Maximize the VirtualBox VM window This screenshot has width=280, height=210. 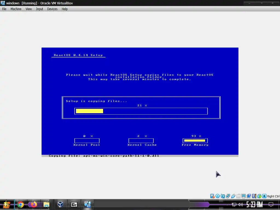(x=262, y=3)
